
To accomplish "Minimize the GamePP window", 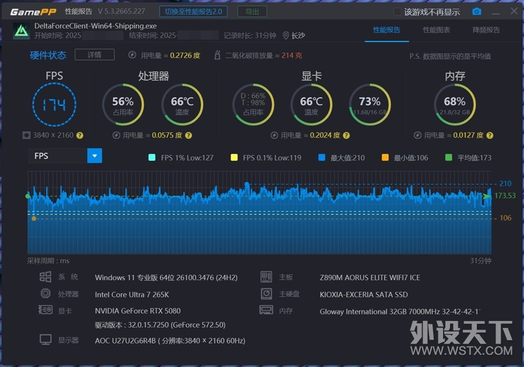I will [x=495, y=12].
